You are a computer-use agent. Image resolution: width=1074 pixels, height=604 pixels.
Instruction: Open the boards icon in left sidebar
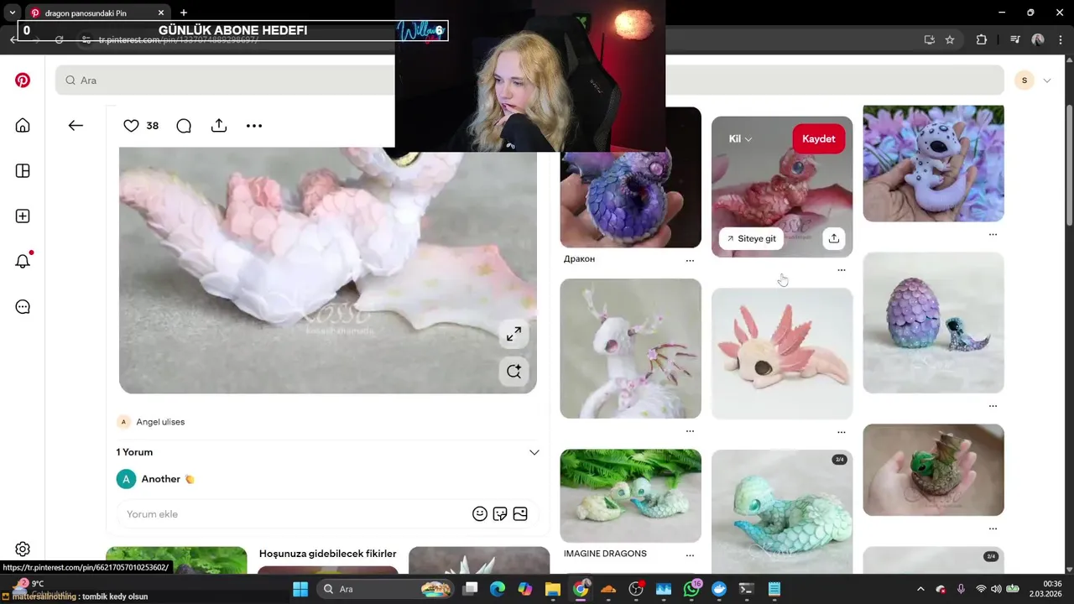pyautogui.click(x=23, y=171)
